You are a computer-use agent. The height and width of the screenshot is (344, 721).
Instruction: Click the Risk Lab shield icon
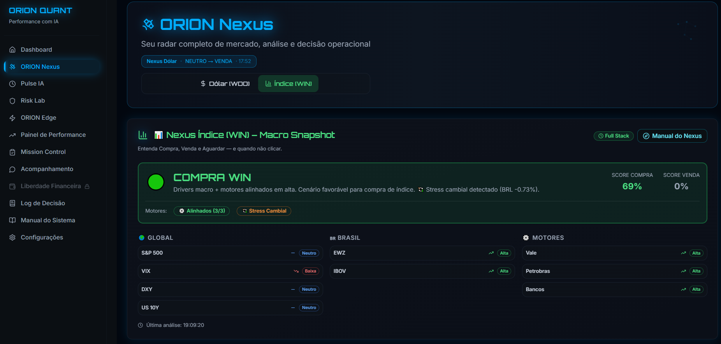click(12, 101)
